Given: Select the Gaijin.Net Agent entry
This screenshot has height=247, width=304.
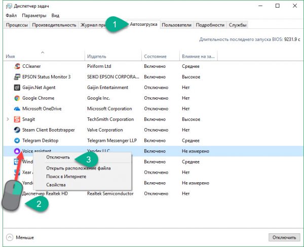Looking at the screenshot, I should click(x=39, y=88).
